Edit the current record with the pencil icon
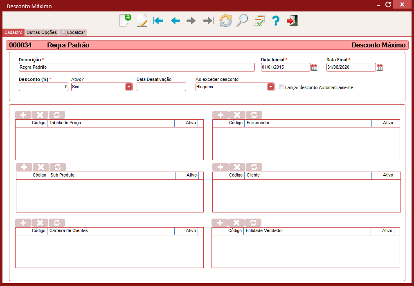 coord(142,20)
